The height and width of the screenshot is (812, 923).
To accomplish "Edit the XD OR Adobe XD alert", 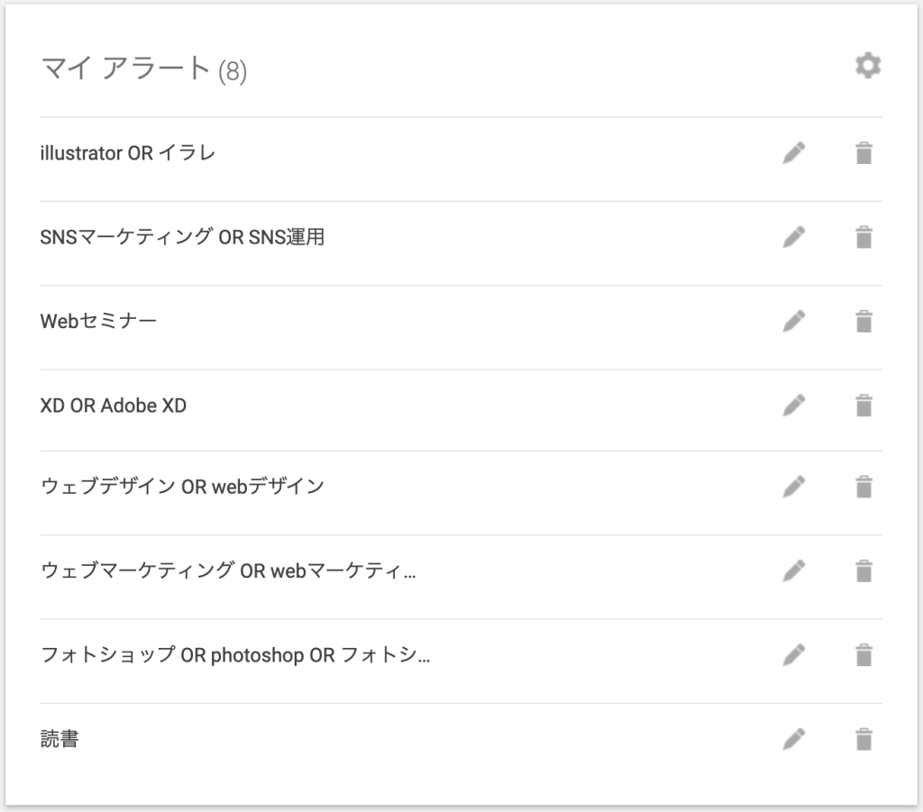I will point(793,406).
